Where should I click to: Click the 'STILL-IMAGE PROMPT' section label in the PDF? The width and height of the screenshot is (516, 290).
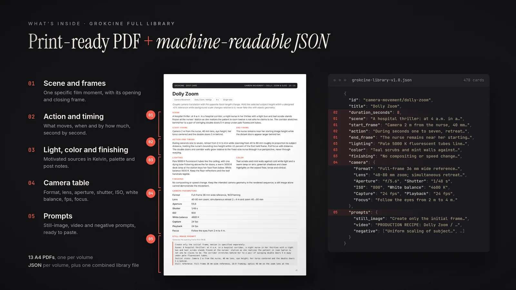pos(184,236)
